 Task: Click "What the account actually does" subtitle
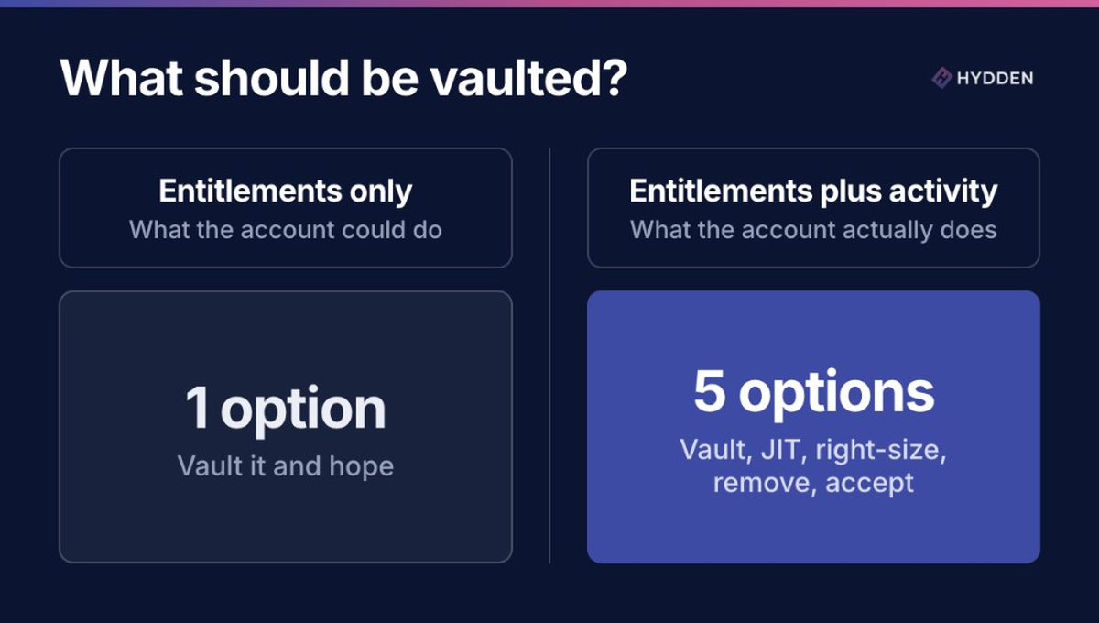click(x=813, y=229)
